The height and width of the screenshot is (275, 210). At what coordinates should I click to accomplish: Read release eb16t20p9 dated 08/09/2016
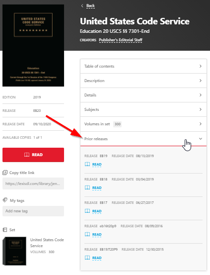pyautogui.click(x=97, y=235)
